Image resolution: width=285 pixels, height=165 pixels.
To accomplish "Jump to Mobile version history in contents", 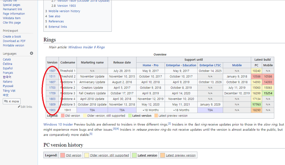I will pyautogui.click(x=64, y=11).
